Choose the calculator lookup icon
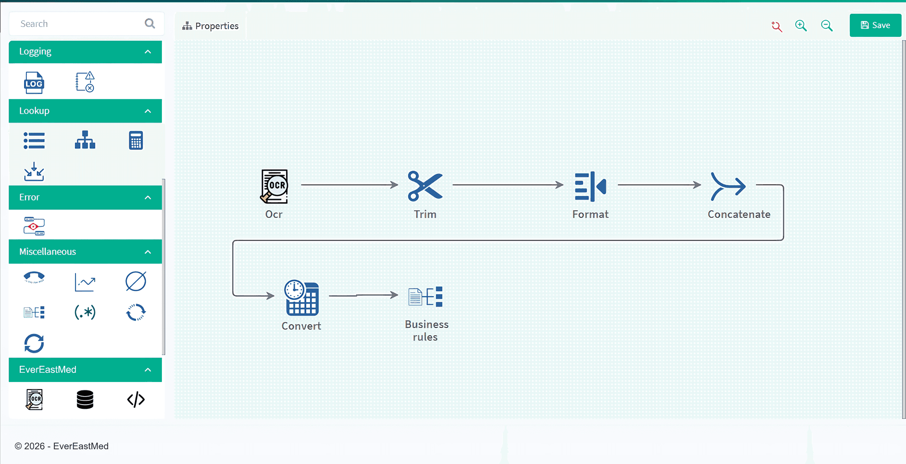Image resolution: width=906 pixels, height=464 pixels. coord(136,141)
